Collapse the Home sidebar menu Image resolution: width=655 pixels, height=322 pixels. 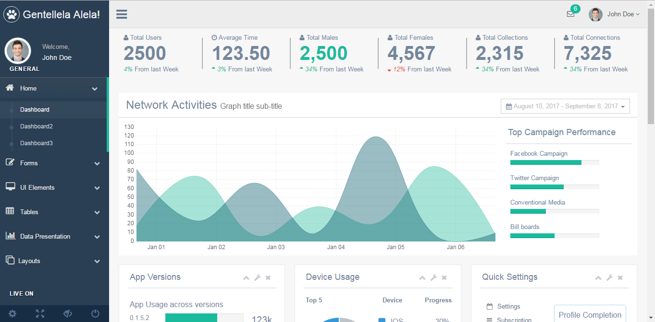tap(54, 88)
